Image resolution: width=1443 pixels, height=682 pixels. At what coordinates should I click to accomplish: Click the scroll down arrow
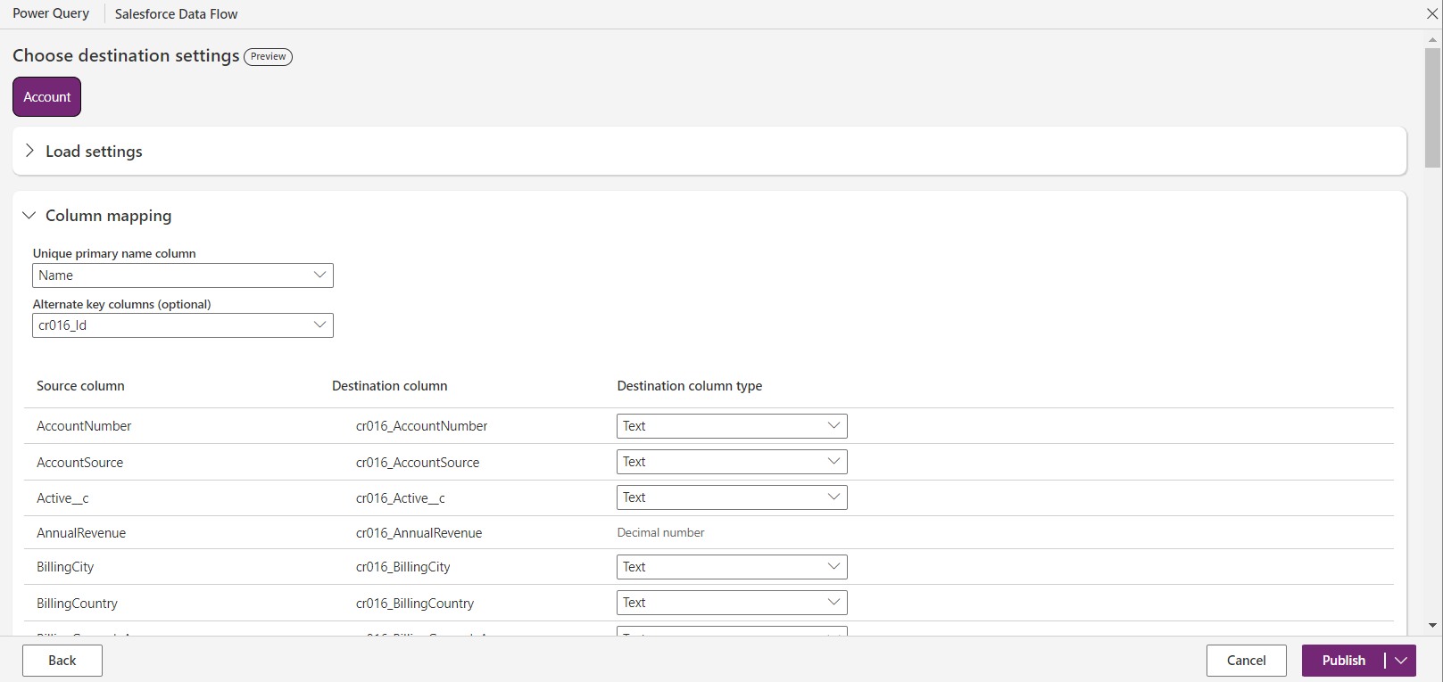[x=1433, y=626]
